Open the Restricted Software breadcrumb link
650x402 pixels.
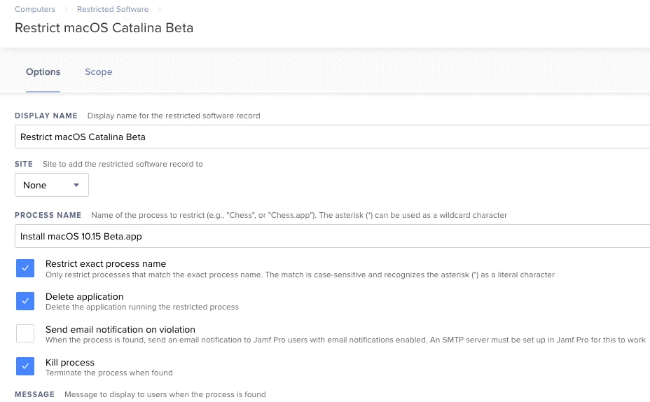[113, 9]
